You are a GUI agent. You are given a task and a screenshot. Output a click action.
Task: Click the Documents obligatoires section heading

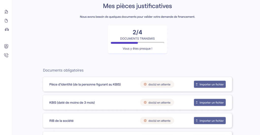coord(63,70)
